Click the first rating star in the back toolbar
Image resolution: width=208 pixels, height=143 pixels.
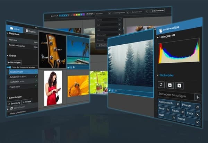coord(60,16)
